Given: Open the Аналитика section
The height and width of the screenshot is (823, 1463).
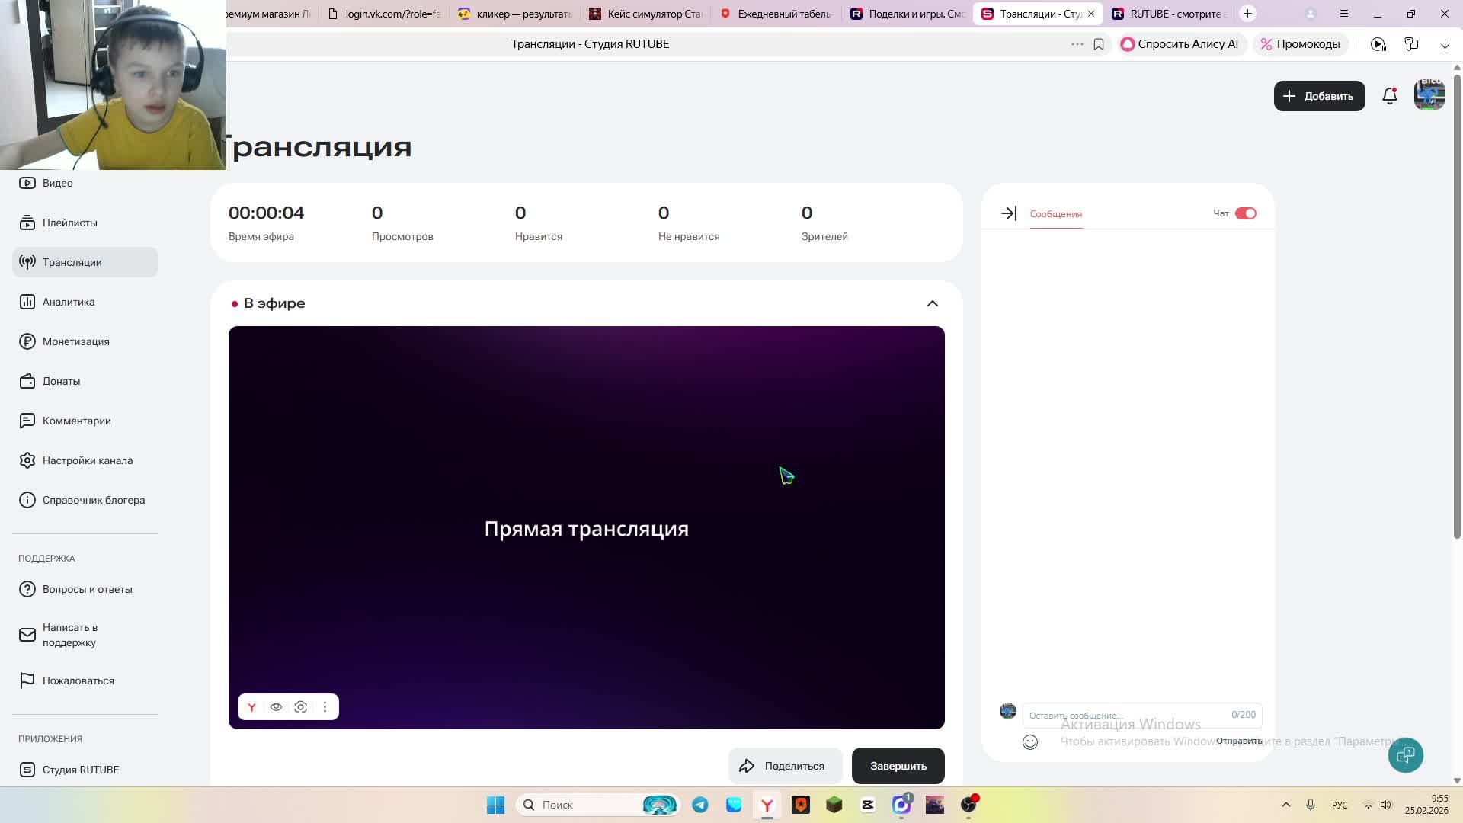Looking at the screenshot, I should tap(68, 302).
